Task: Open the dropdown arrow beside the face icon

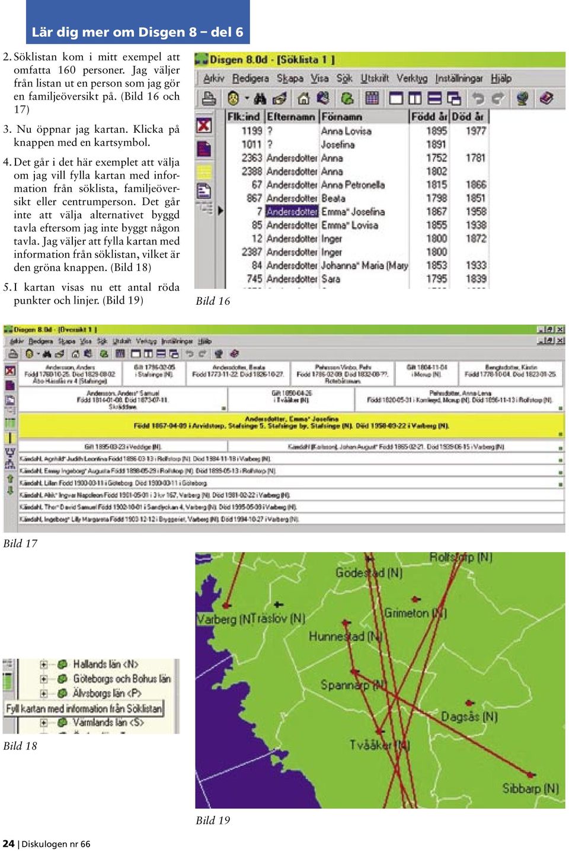Action: (x=247, y=98)
